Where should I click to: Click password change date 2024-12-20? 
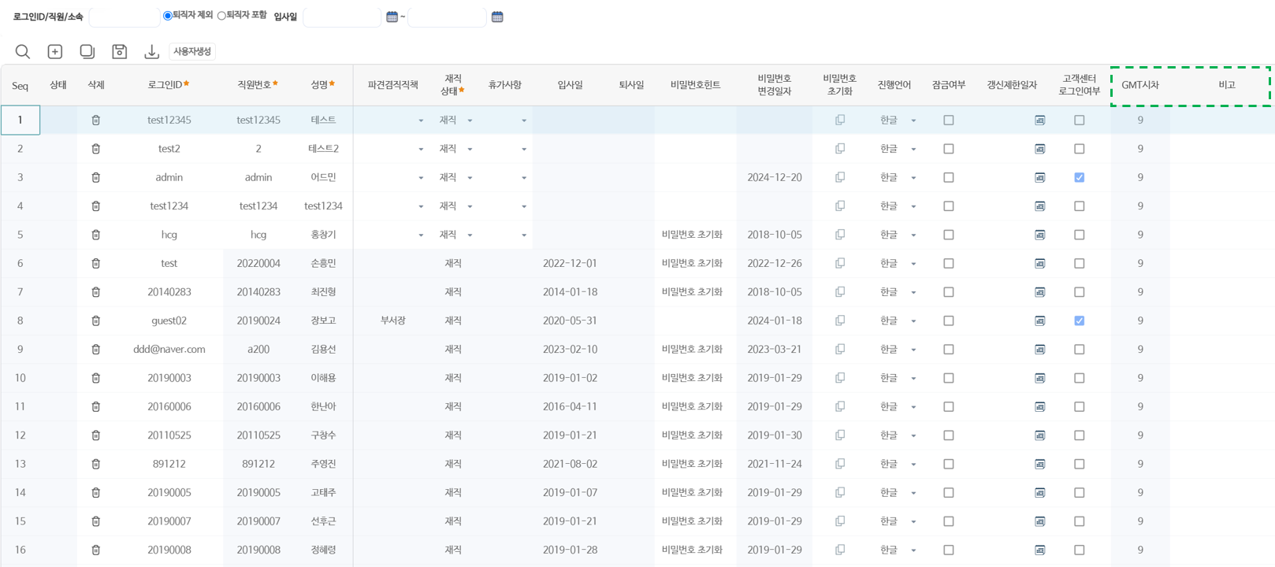[x=775, y=178]
